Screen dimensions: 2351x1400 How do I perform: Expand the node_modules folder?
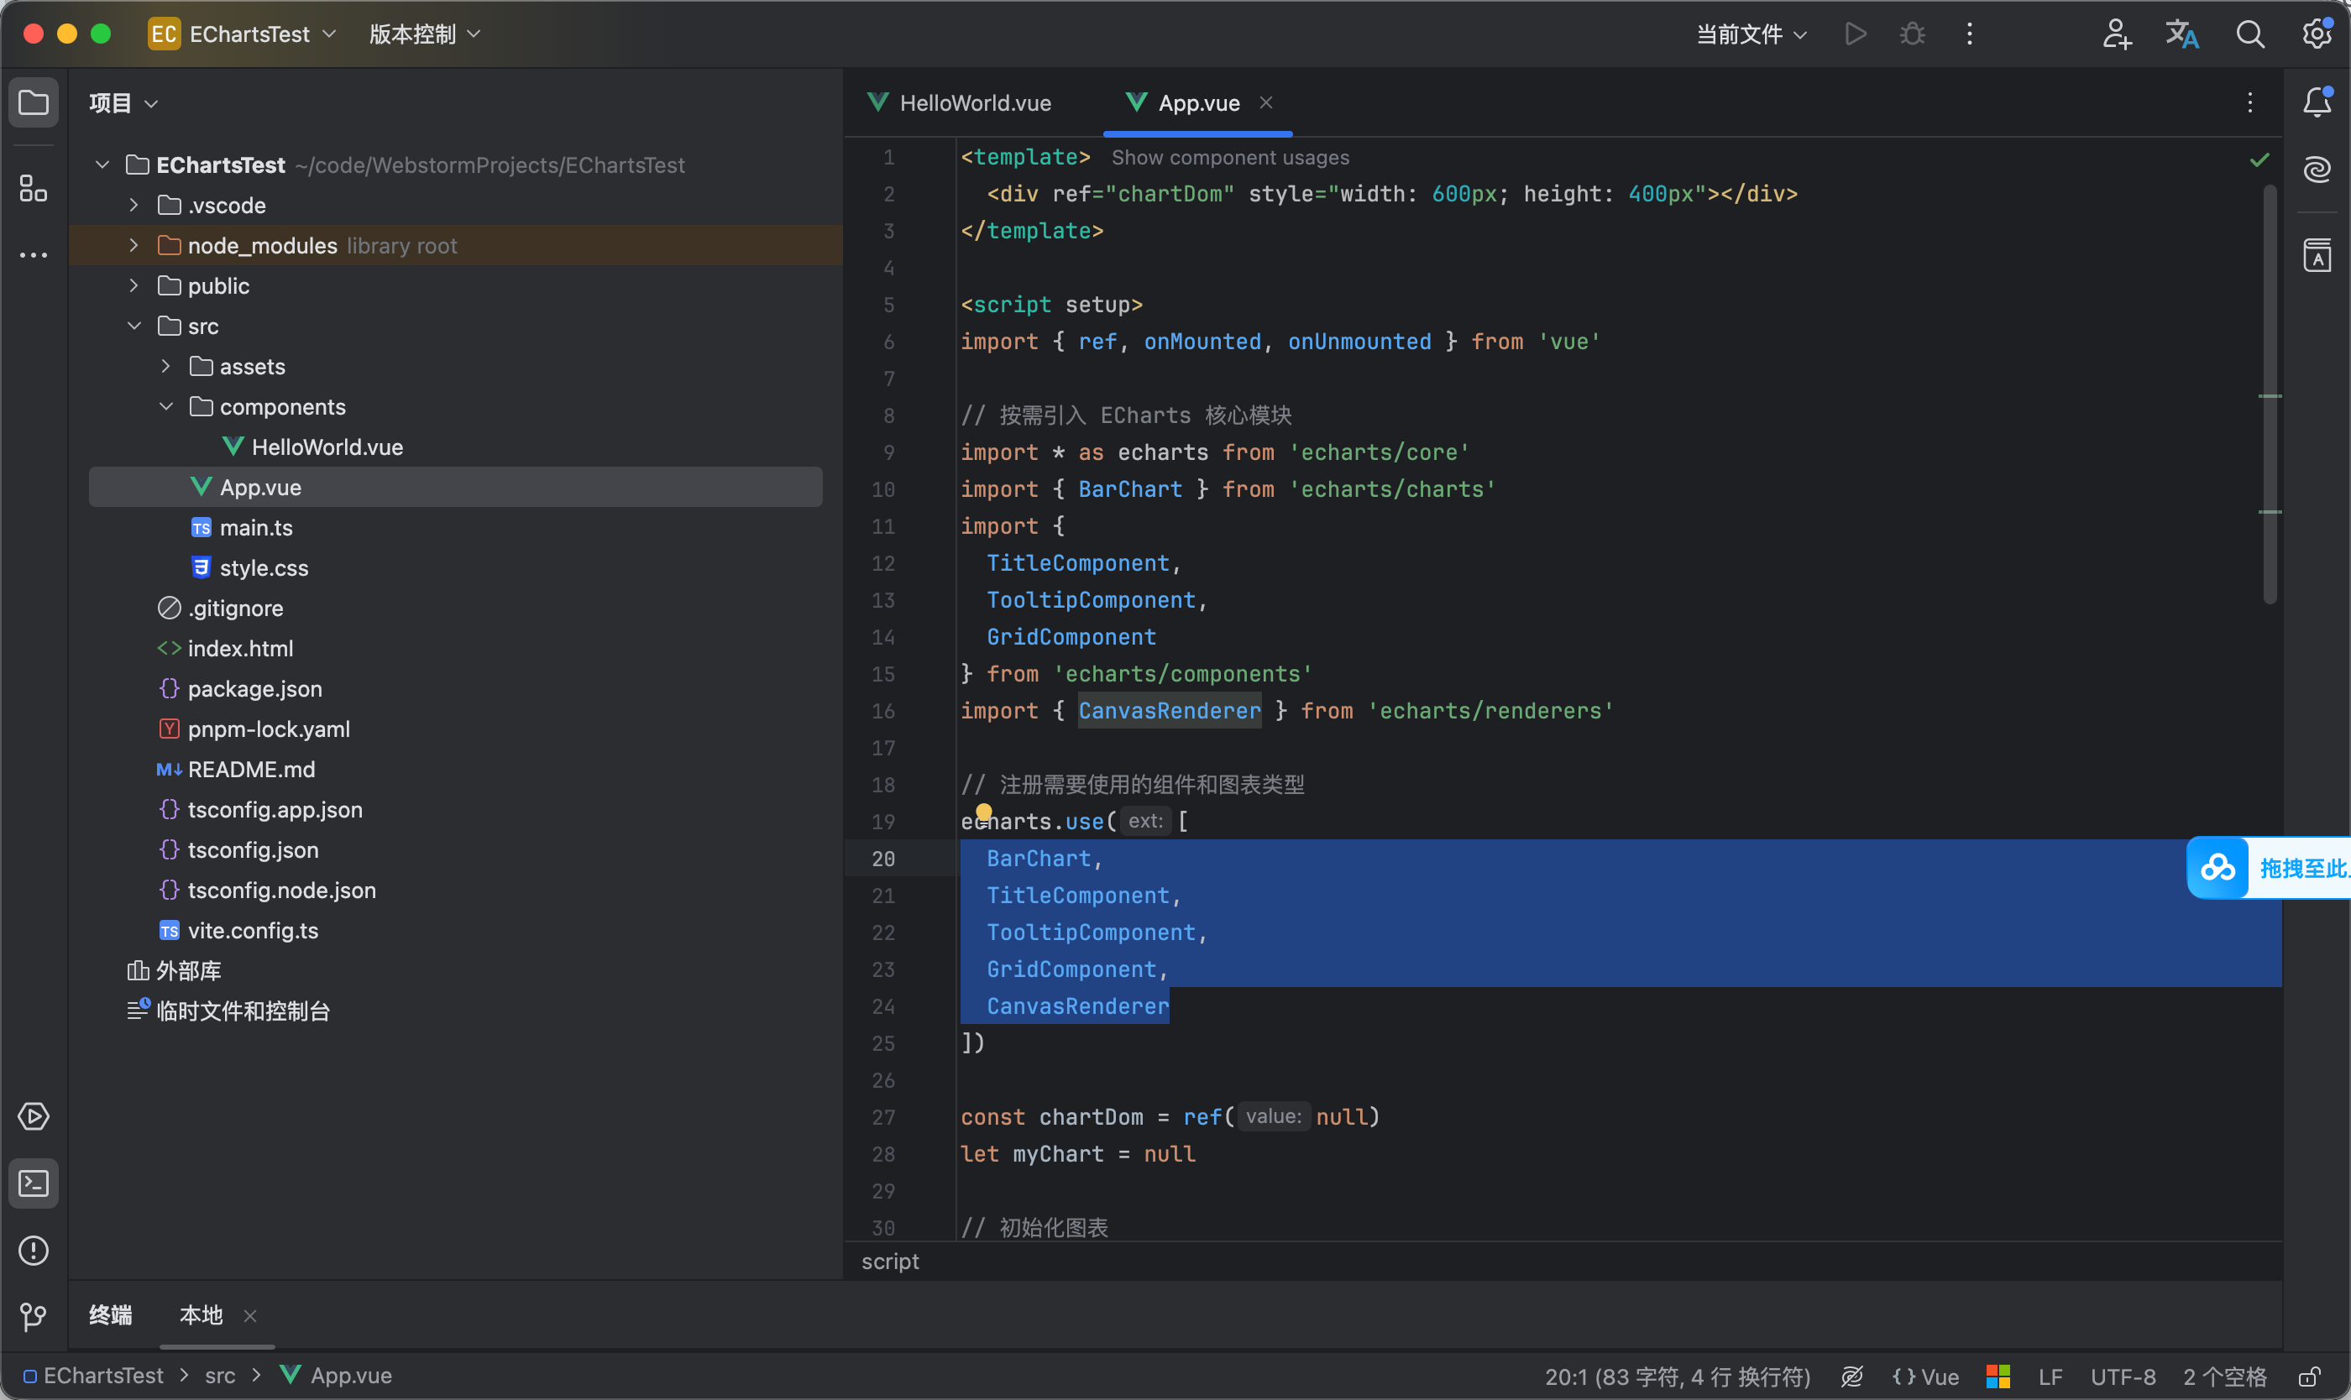[x=134, y=245]
